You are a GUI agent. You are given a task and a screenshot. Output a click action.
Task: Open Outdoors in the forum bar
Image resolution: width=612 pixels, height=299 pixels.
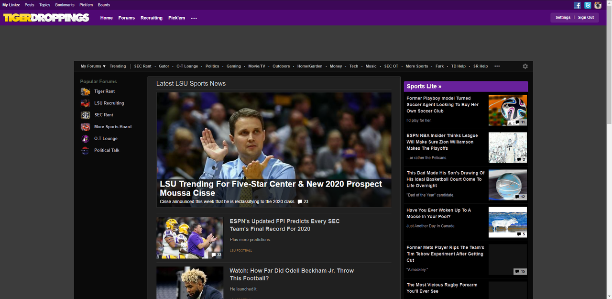click(281, 66)
